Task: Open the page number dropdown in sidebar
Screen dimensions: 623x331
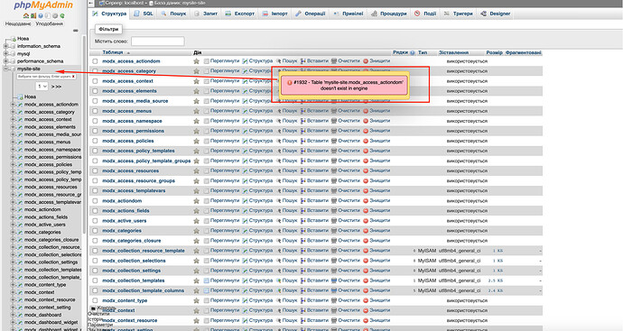Action: pos(42,86)
